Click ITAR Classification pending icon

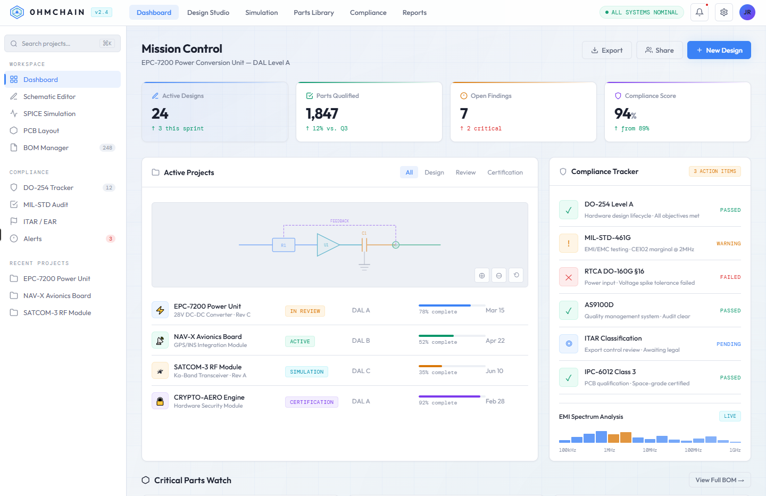(569, 344)
